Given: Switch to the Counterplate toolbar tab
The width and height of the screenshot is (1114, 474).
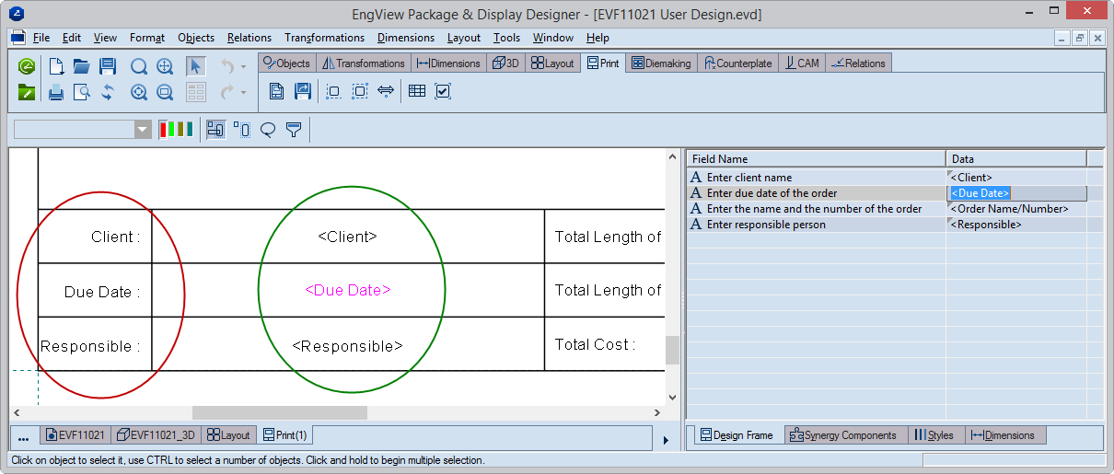Looking at the screenshot, I should (x=738, y=64).
